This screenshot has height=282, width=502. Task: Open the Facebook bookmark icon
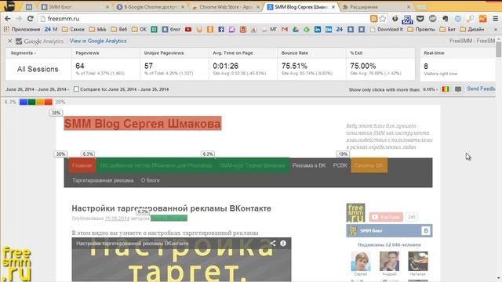pyautogui.click(x=221, y=30)
